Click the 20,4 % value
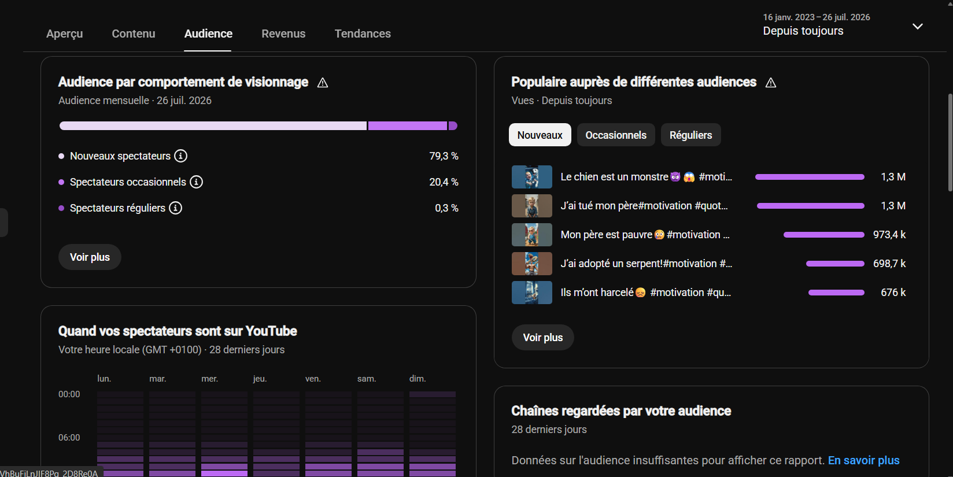Viewport: 953px width, 477px height. point(444,182)
